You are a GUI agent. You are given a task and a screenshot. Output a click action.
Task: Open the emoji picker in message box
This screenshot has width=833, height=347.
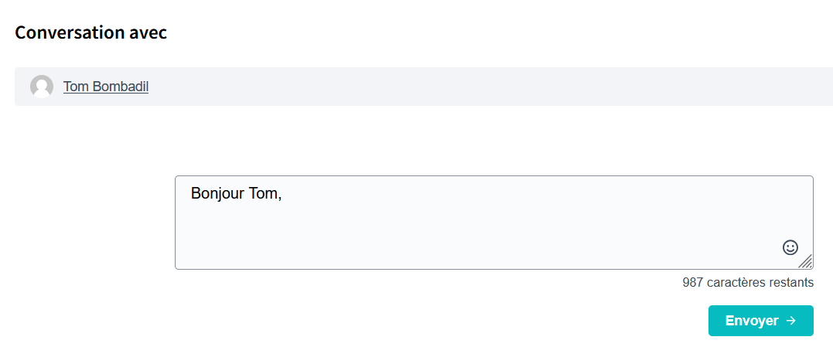coord(790,247)
